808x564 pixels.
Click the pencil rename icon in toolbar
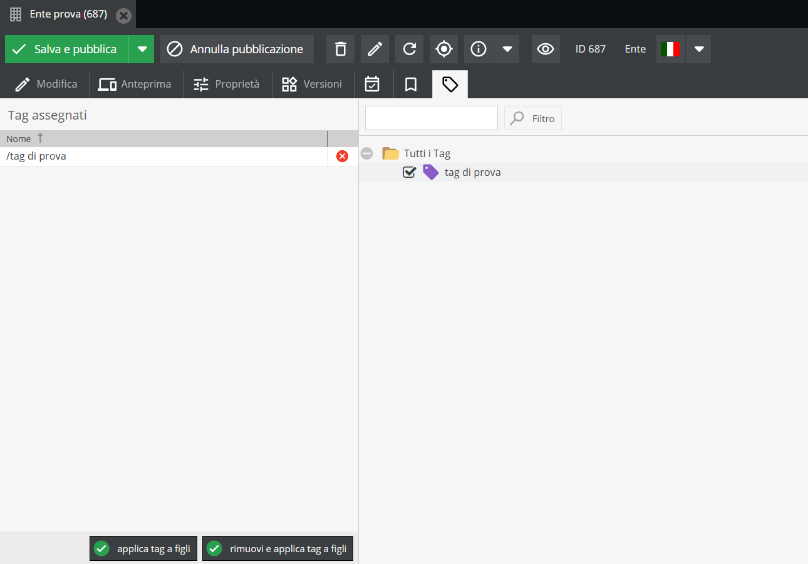375,49
